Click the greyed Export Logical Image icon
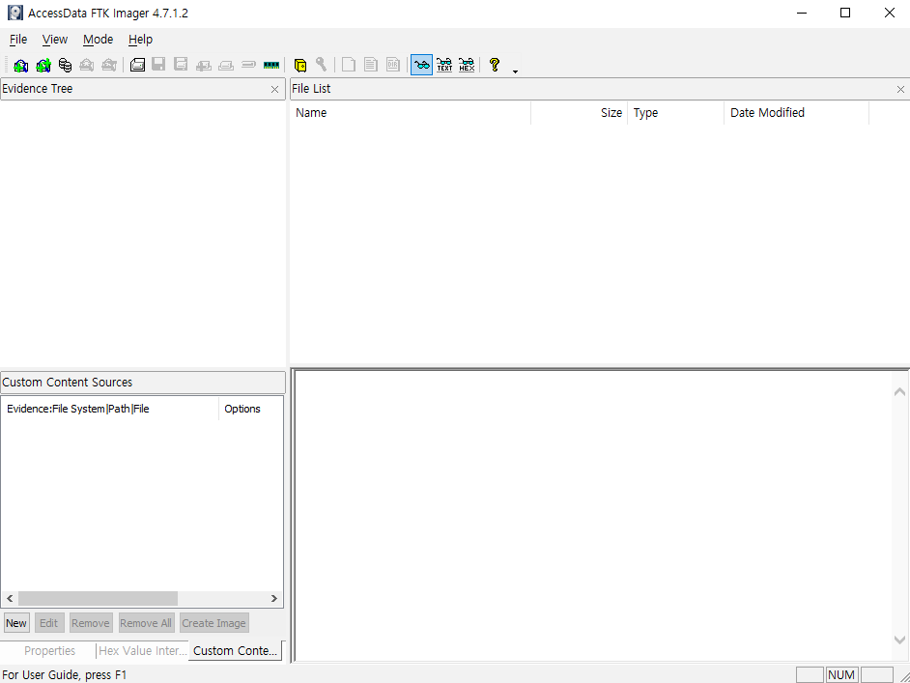This screenshot has height=683, width=910. (x=181, y=65)
